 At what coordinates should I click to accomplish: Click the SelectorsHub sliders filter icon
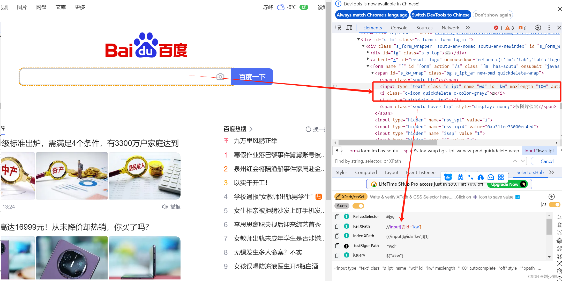point(559,217)
